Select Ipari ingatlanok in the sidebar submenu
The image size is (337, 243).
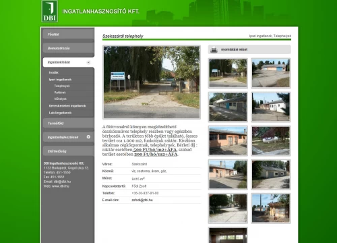point(60,80)
